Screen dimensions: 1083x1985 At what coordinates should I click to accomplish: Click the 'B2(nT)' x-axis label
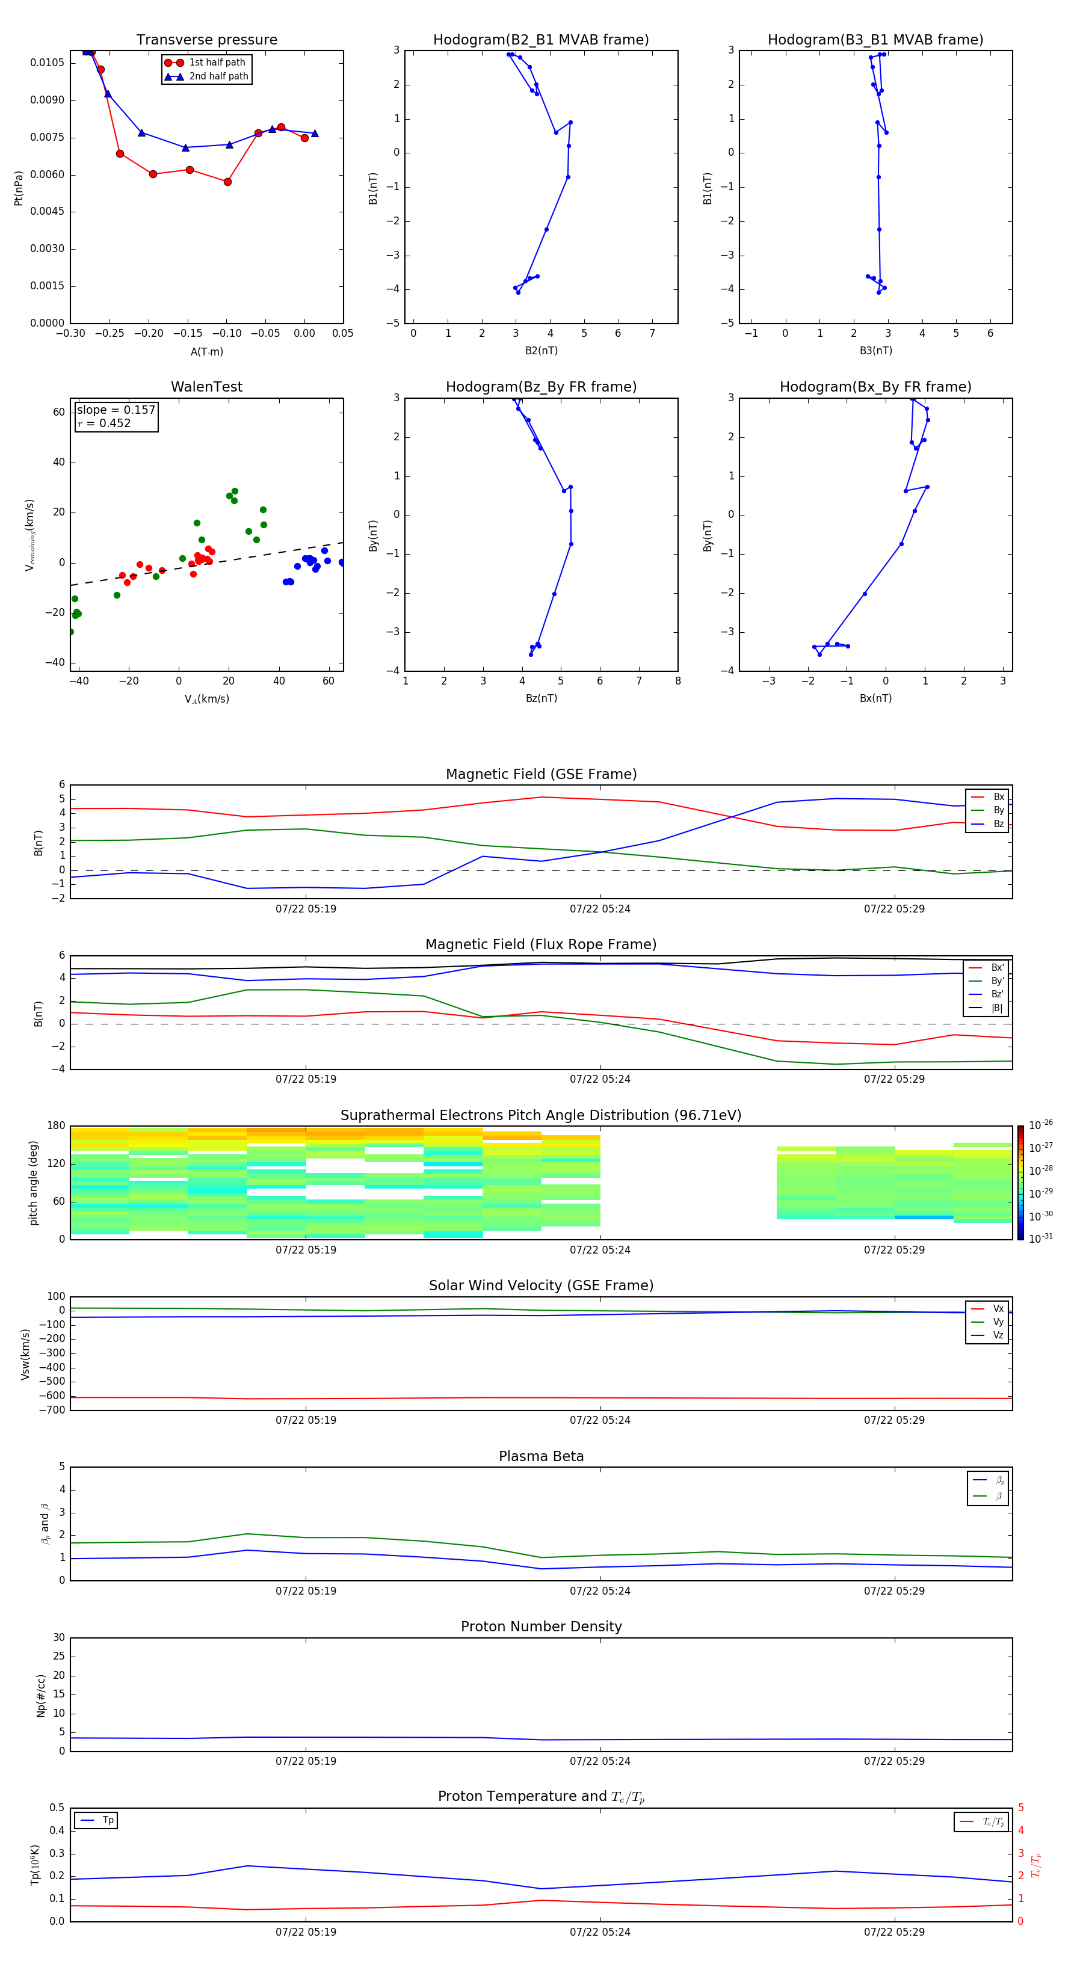point(541,351)
